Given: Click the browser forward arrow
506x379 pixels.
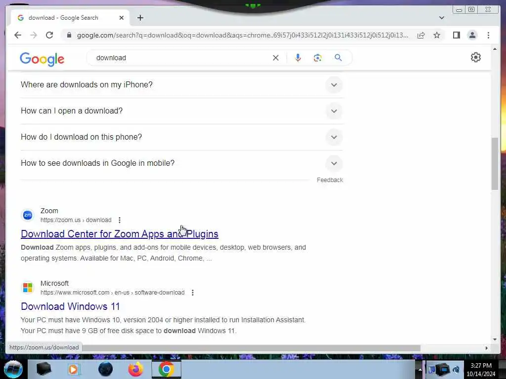Looking at the screenshot, I should click(34, 35).
